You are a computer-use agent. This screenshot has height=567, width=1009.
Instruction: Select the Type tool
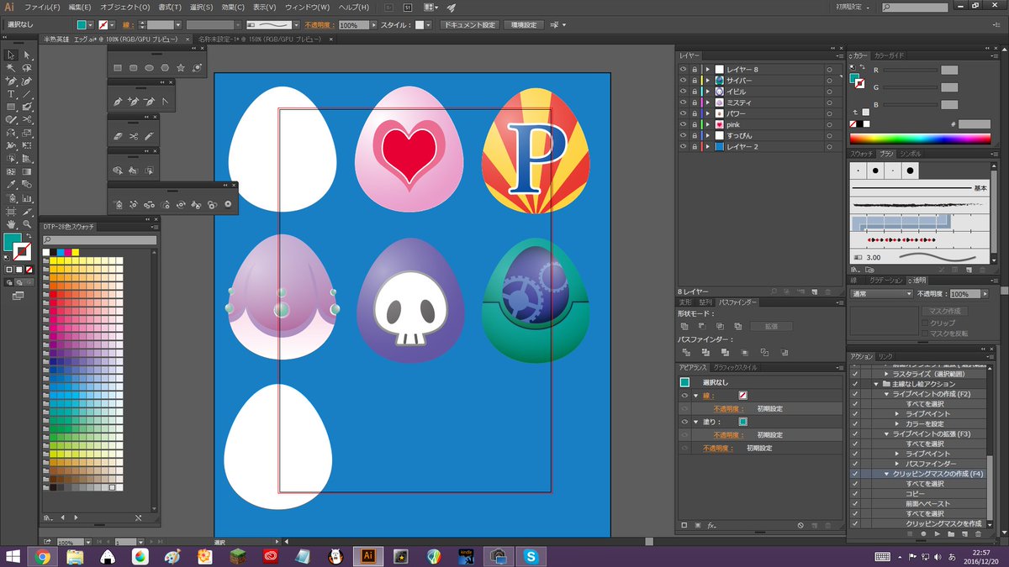[x=11, y=94]
